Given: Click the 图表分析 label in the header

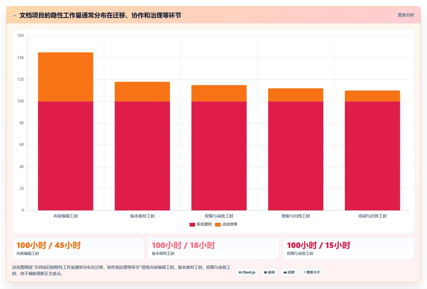Looking at the screenshot, I should 406,15.
